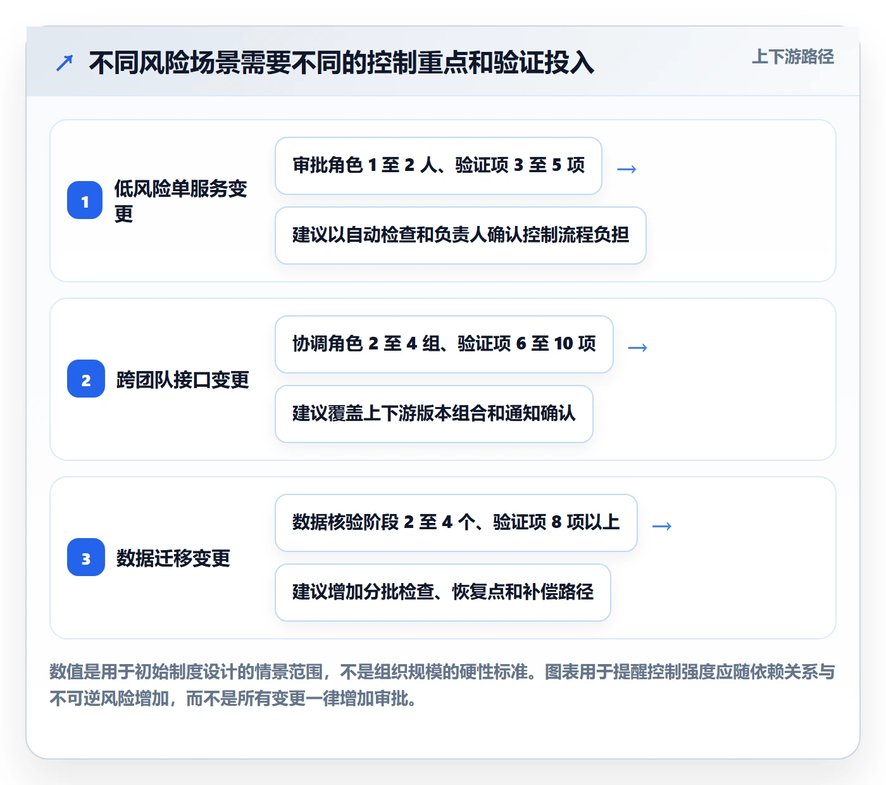Click the diagonal arrow icon beside the title
This screenshot has width=886, height=785.
[65, 63]
